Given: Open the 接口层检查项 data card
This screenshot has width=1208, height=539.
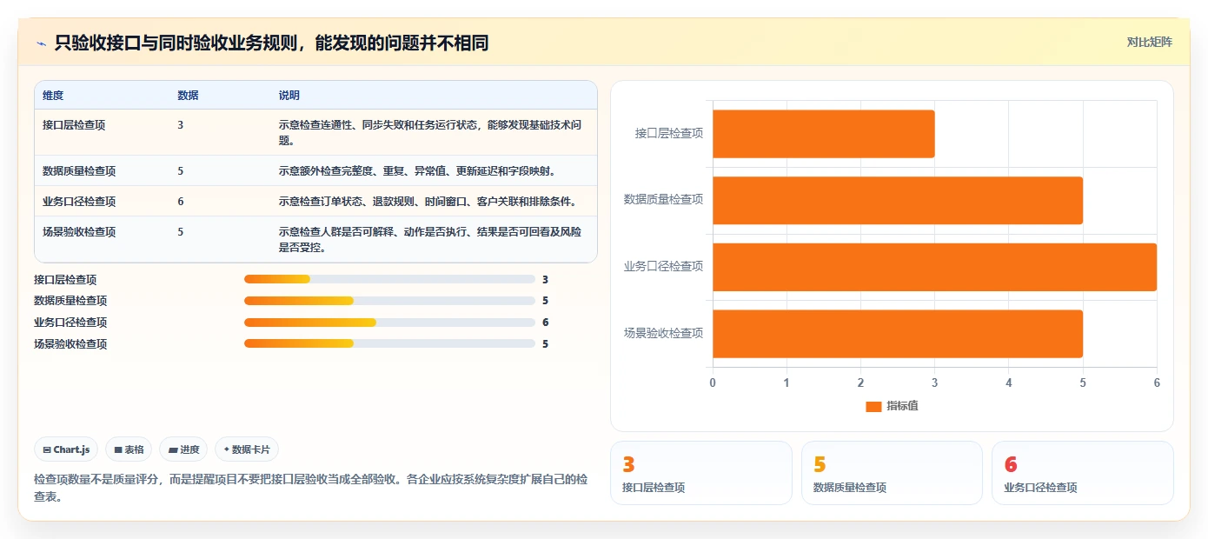Looking at the screenshot, I should pos(701,473).
